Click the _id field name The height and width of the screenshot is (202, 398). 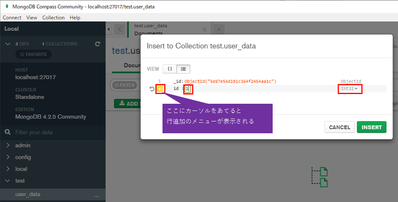pyautogui.click(x=178, y=81)
